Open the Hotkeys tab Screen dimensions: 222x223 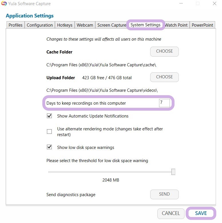pyautogui.click(x=65, y=25)
